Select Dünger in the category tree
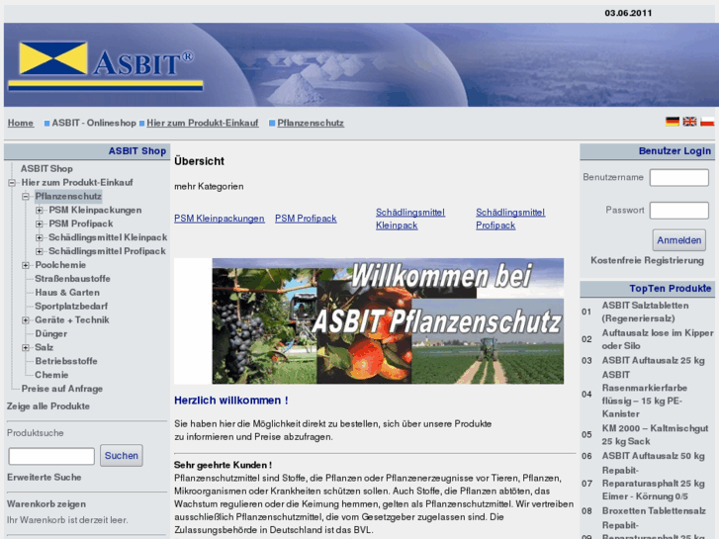 click(x=50, y=334)
